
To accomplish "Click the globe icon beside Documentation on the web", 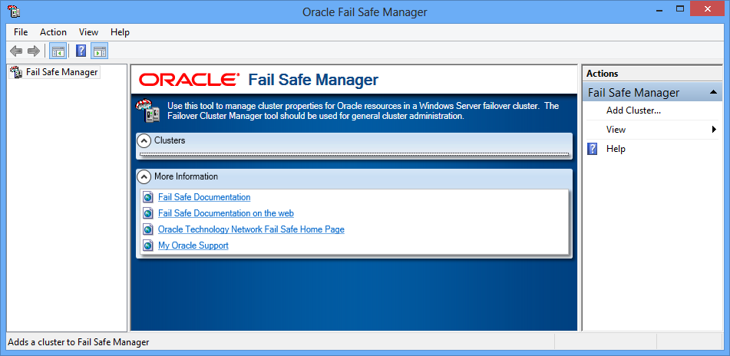I will click(148, 213).
